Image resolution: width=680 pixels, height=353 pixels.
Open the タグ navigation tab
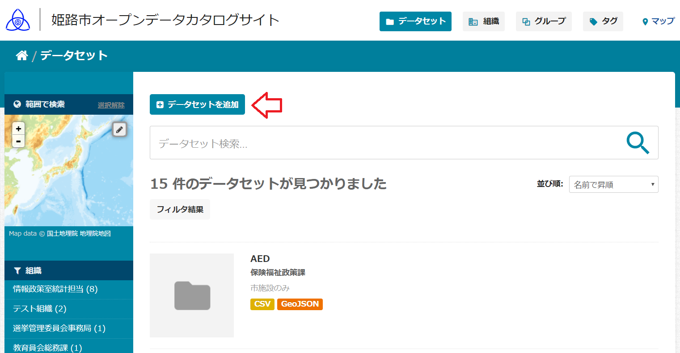pos(603,21)
